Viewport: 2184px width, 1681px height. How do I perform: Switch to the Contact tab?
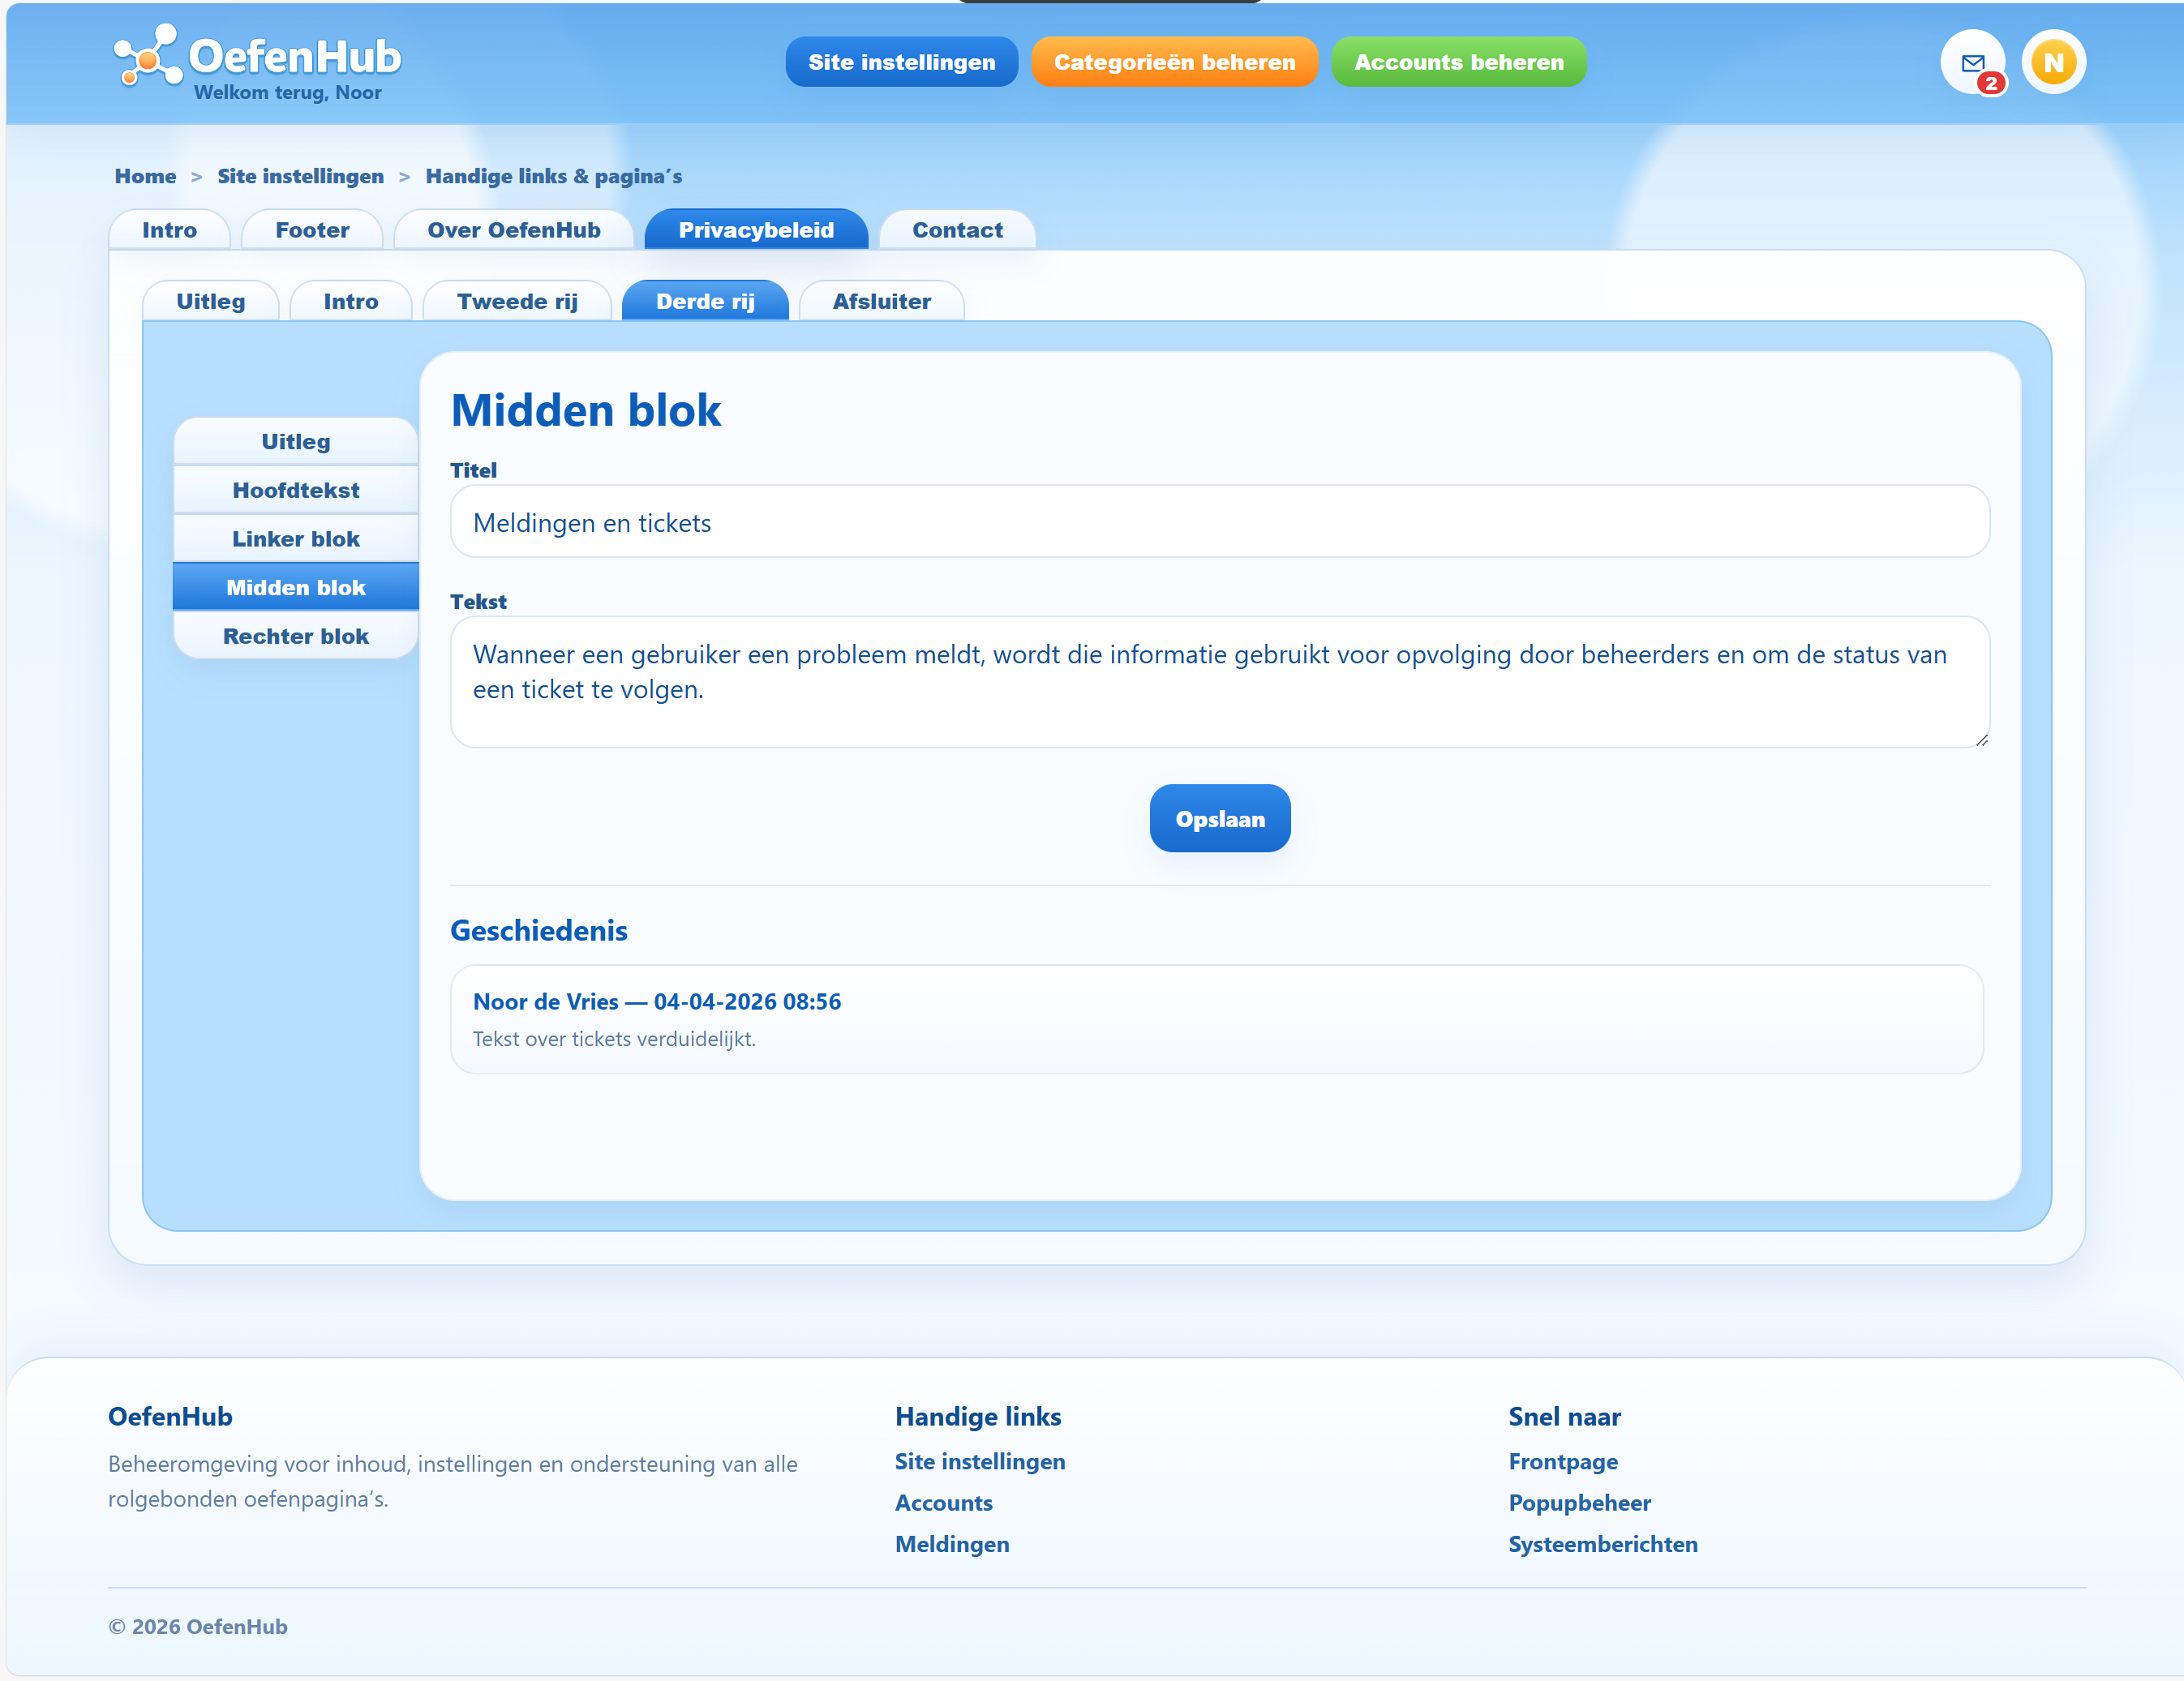click(x=957, y=230)
